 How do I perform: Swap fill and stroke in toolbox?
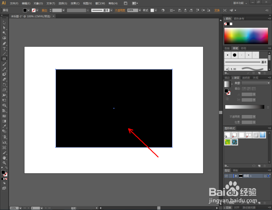7,168
